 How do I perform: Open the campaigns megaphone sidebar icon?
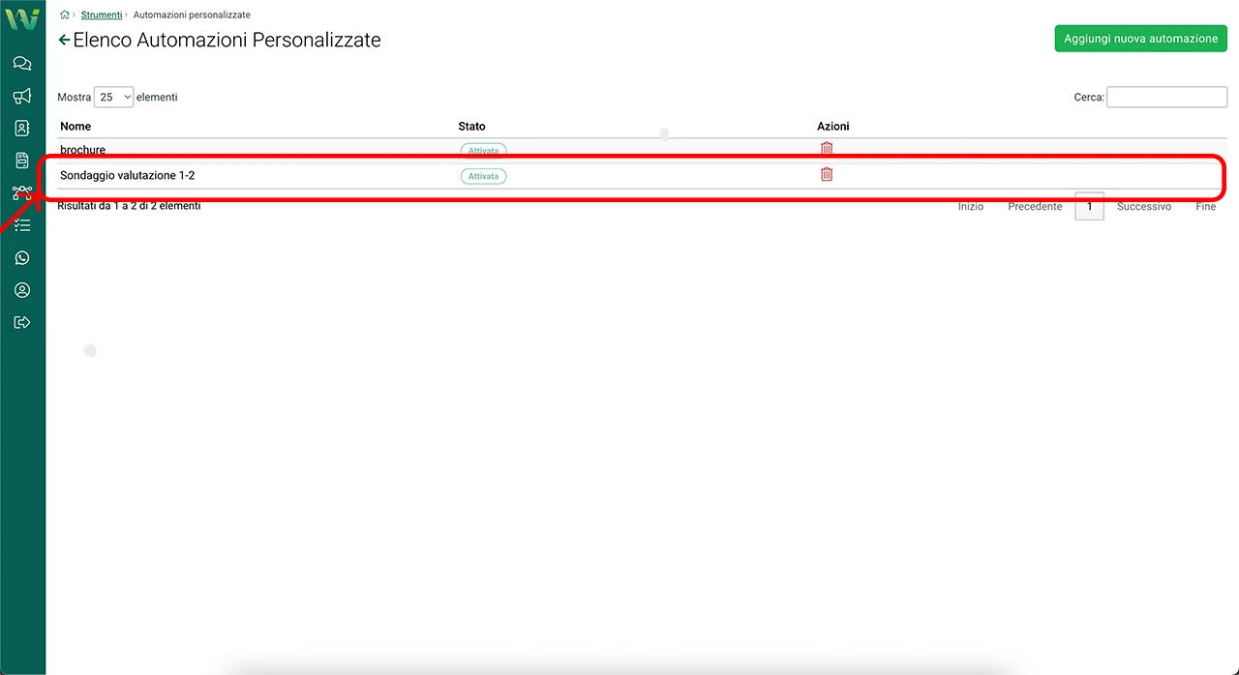(x=22, y=96)
